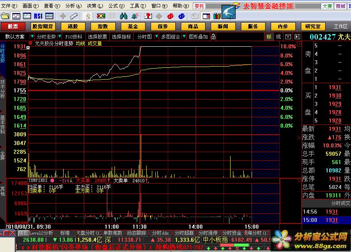The image size is (351, 252).
Task: Select the 基金 category button
Action: (x=133, y=26)
